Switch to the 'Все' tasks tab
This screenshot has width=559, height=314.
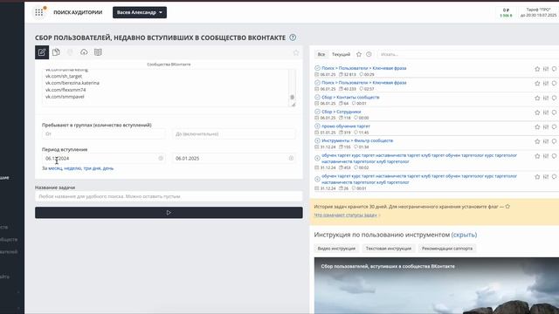(x=321, y=54)
